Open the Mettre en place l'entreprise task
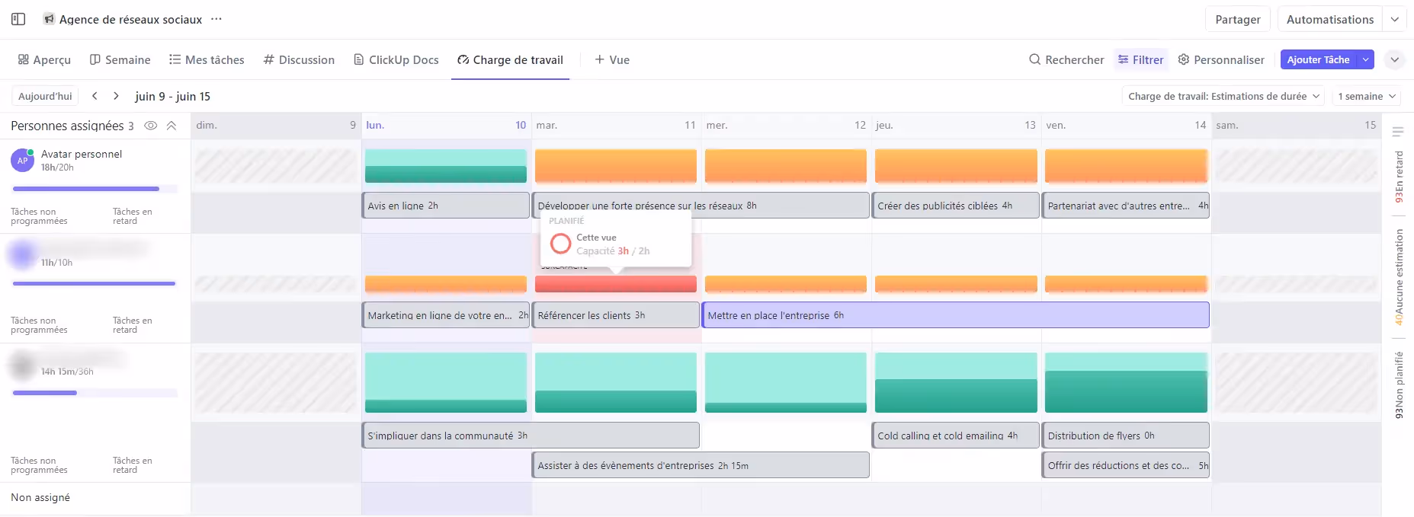The image size is (1414, 517). (954, 315)
